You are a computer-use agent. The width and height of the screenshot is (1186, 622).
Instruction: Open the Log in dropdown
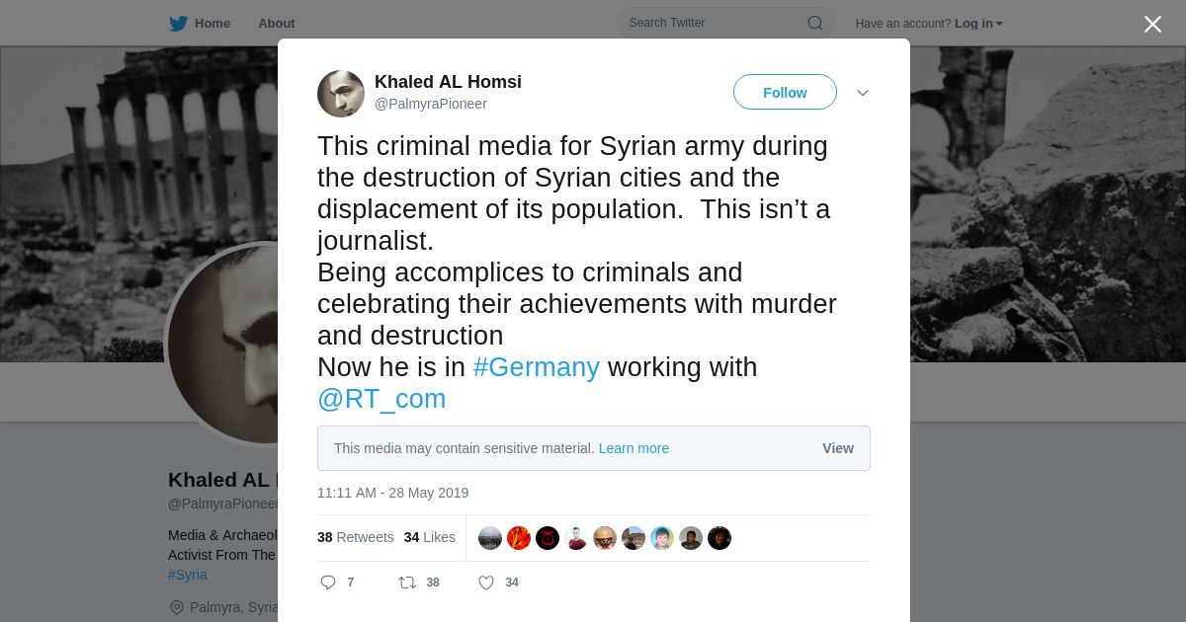[x=978, y=24]
